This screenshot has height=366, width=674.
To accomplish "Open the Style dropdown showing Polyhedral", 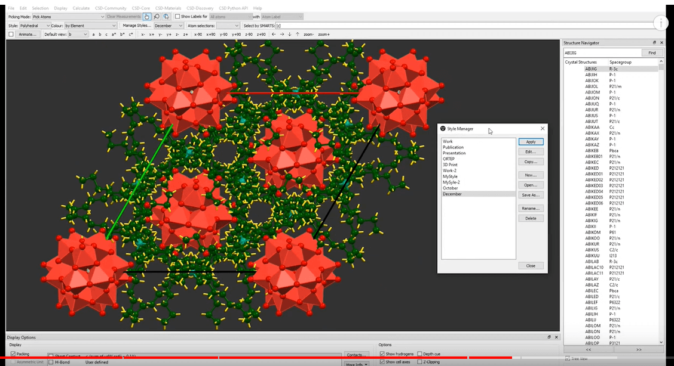I will pos(34,26).
